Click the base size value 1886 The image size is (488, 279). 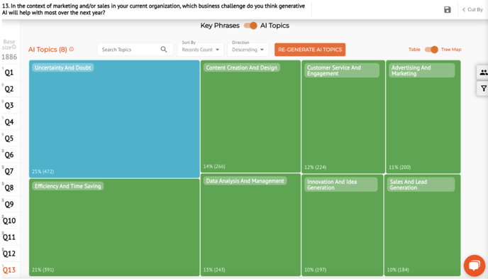(x=9, y=57)
